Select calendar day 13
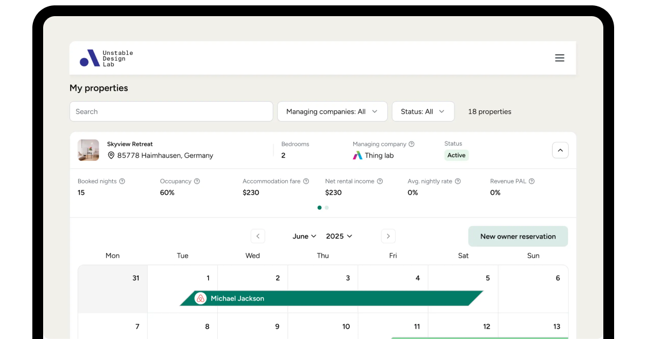 point(533,326)
